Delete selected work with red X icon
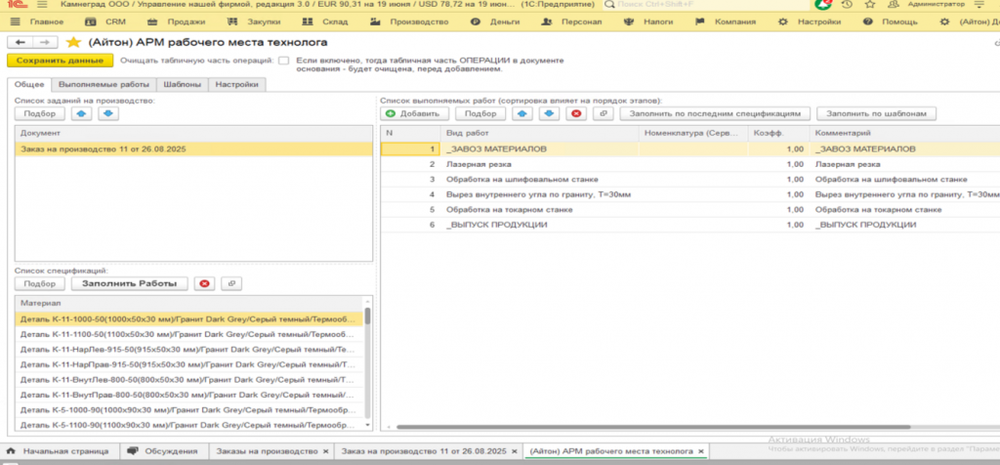Image resolution: width=1000 pixels, height=465 pixels. coord(576,113)
